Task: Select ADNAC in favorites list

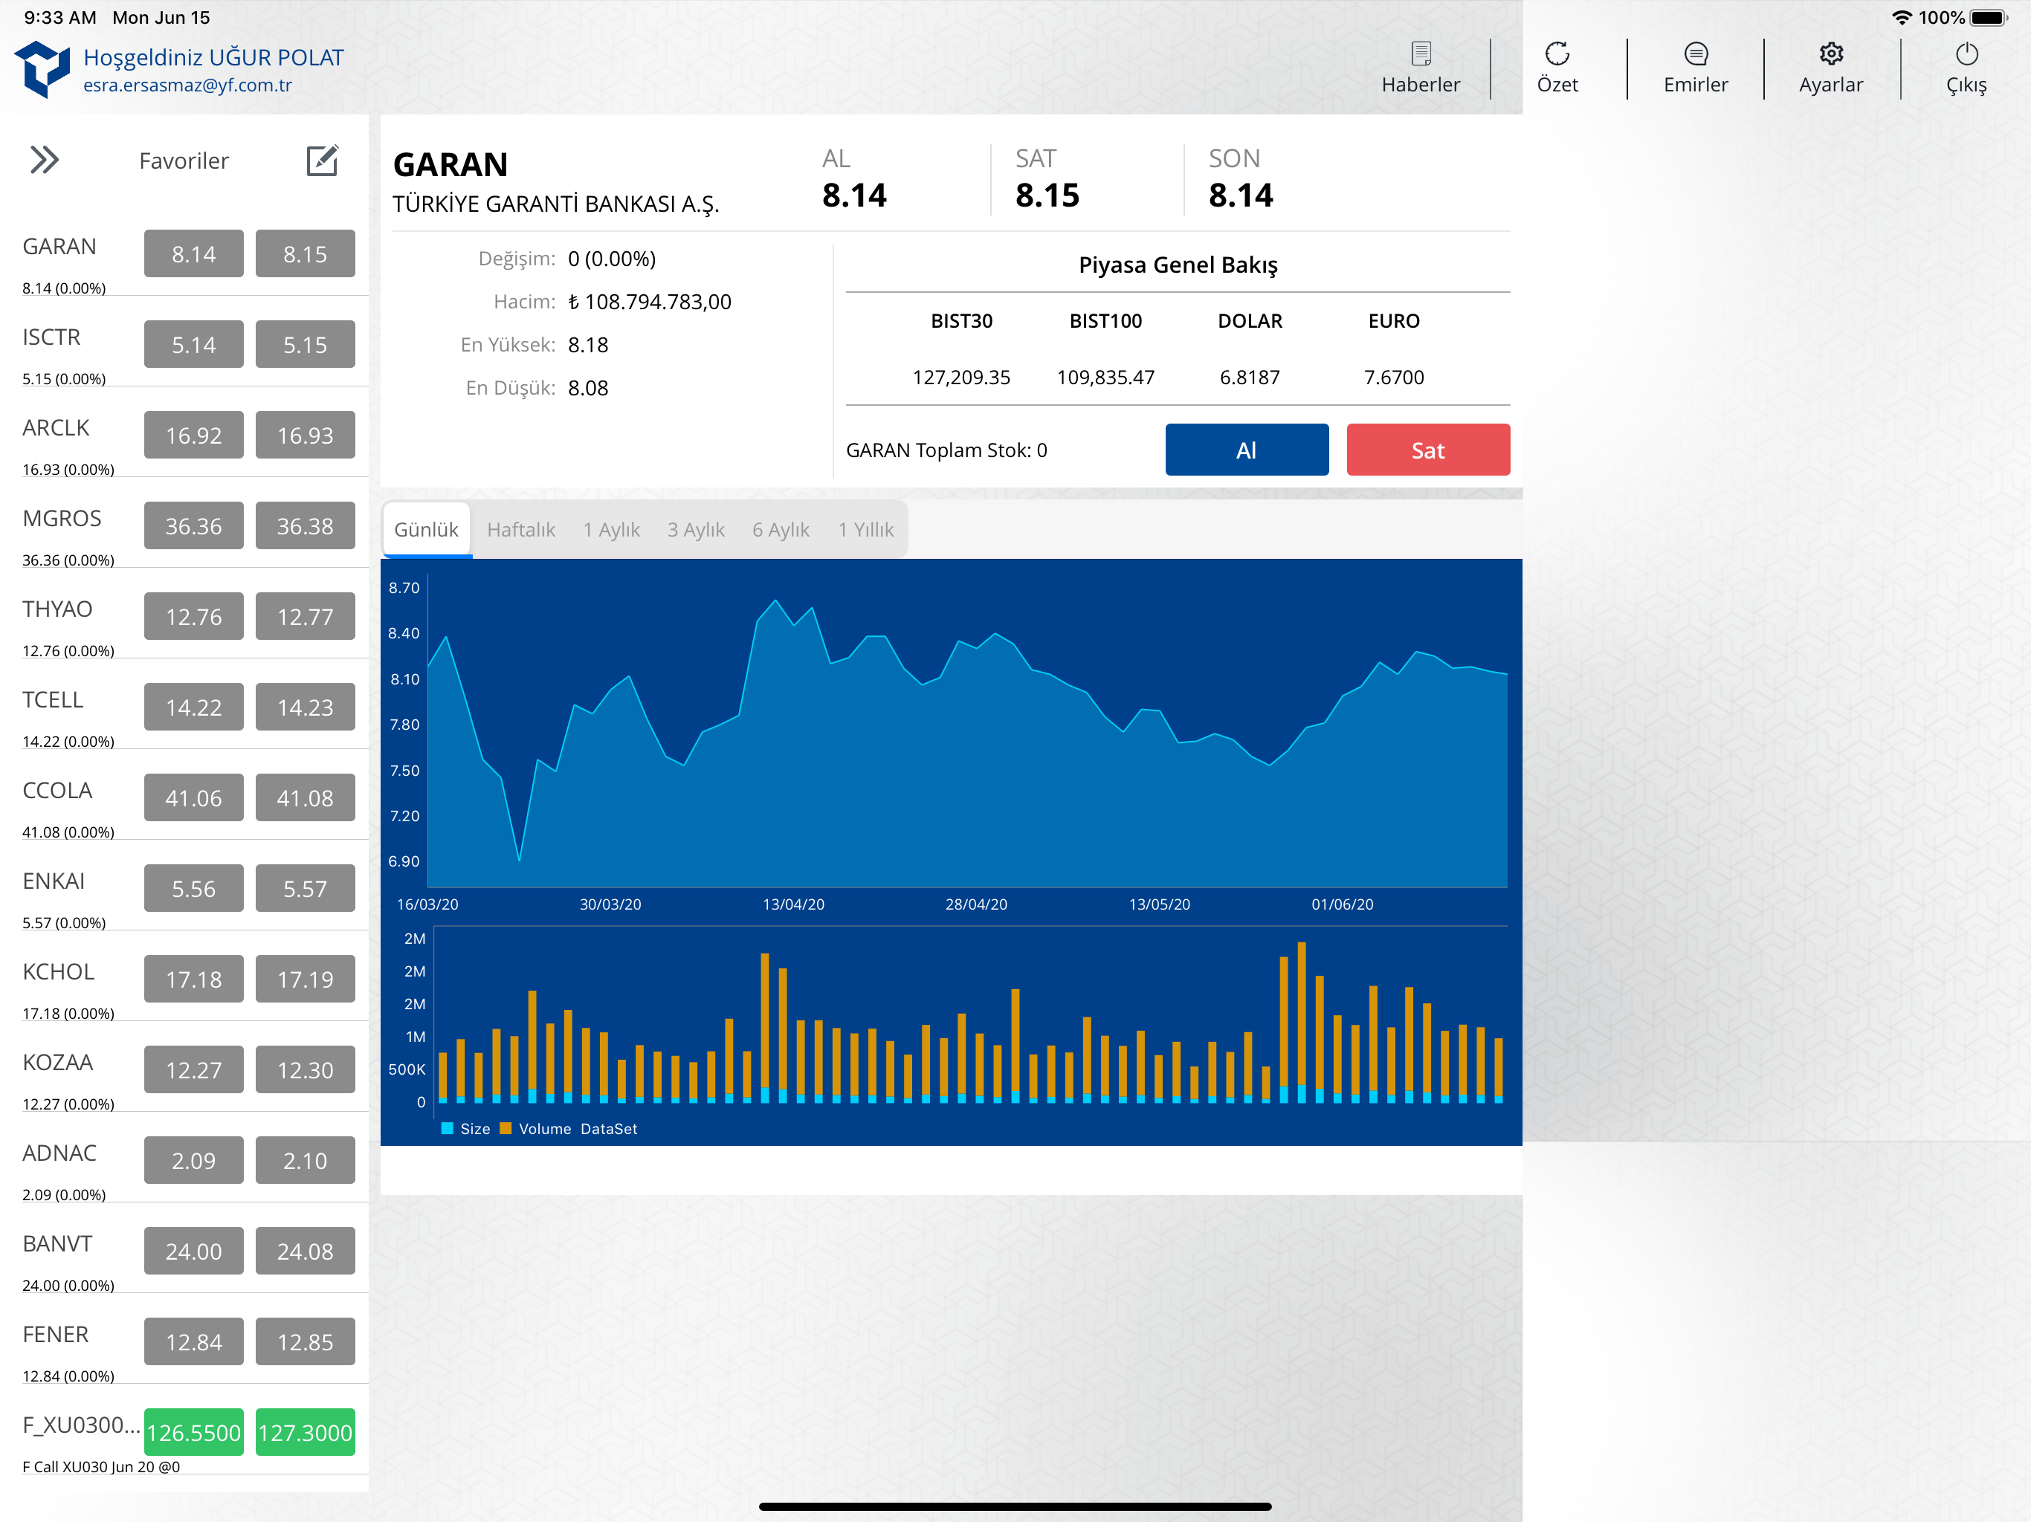Action: (x=59, y=1154)
